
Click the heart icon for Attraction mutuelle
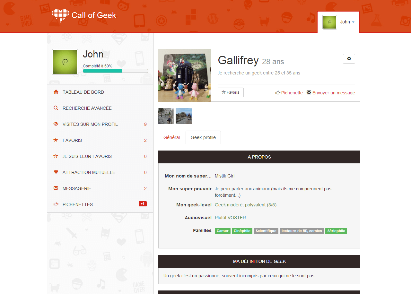[56, 172]
